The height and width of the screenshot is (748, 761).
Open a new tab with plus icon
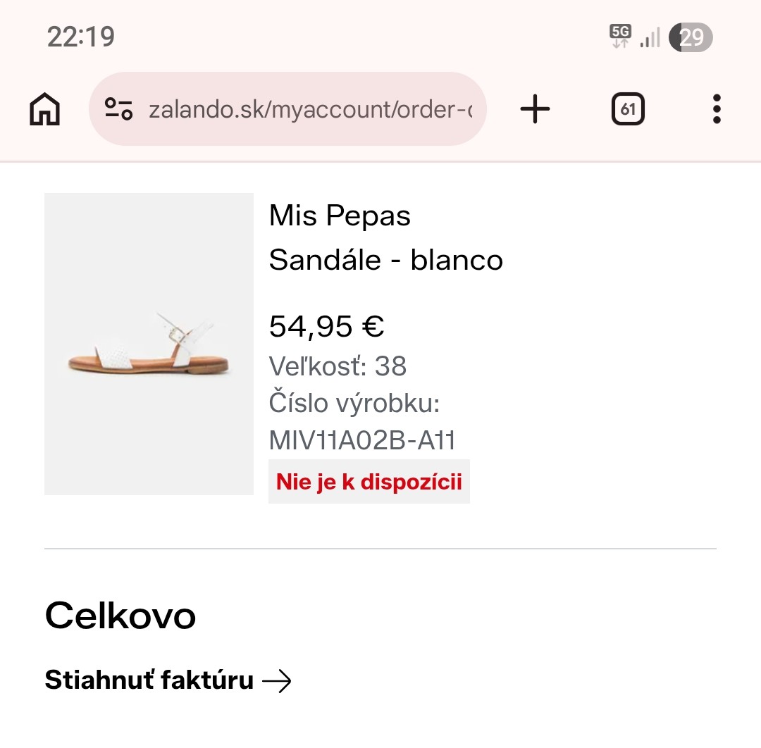(535, 109)
